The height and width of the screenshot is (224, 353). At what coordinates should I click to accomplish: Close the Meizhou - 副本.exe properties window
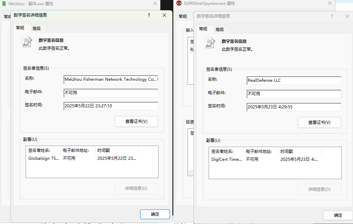tap(155, 3)
